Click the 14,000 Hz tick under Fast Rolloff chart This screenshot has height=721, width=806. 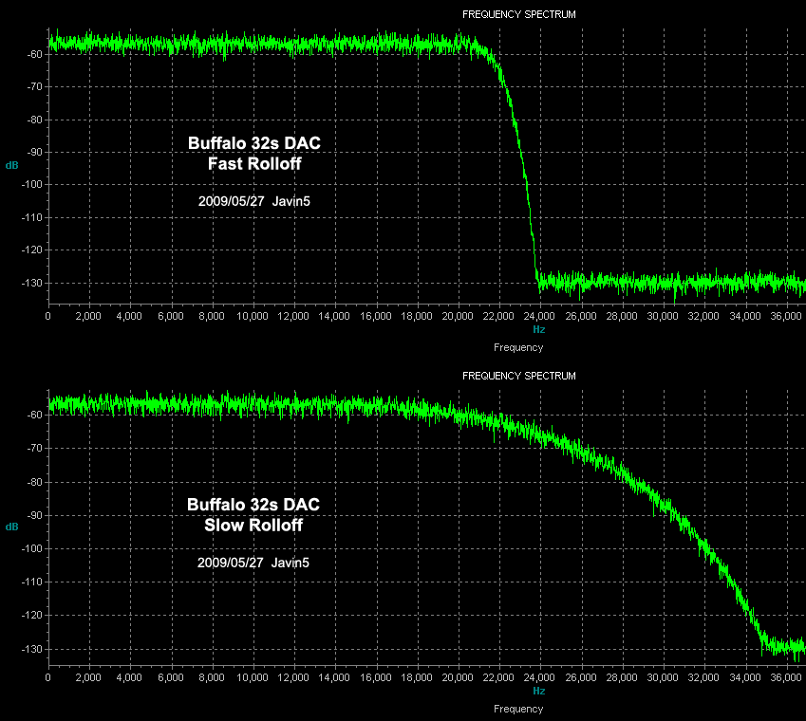point(334,316)
